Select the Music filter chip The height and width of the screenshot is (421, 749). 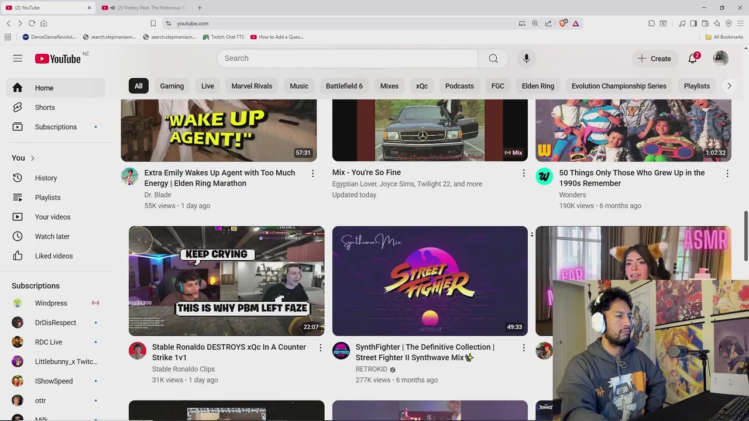(x=299, y=86)
